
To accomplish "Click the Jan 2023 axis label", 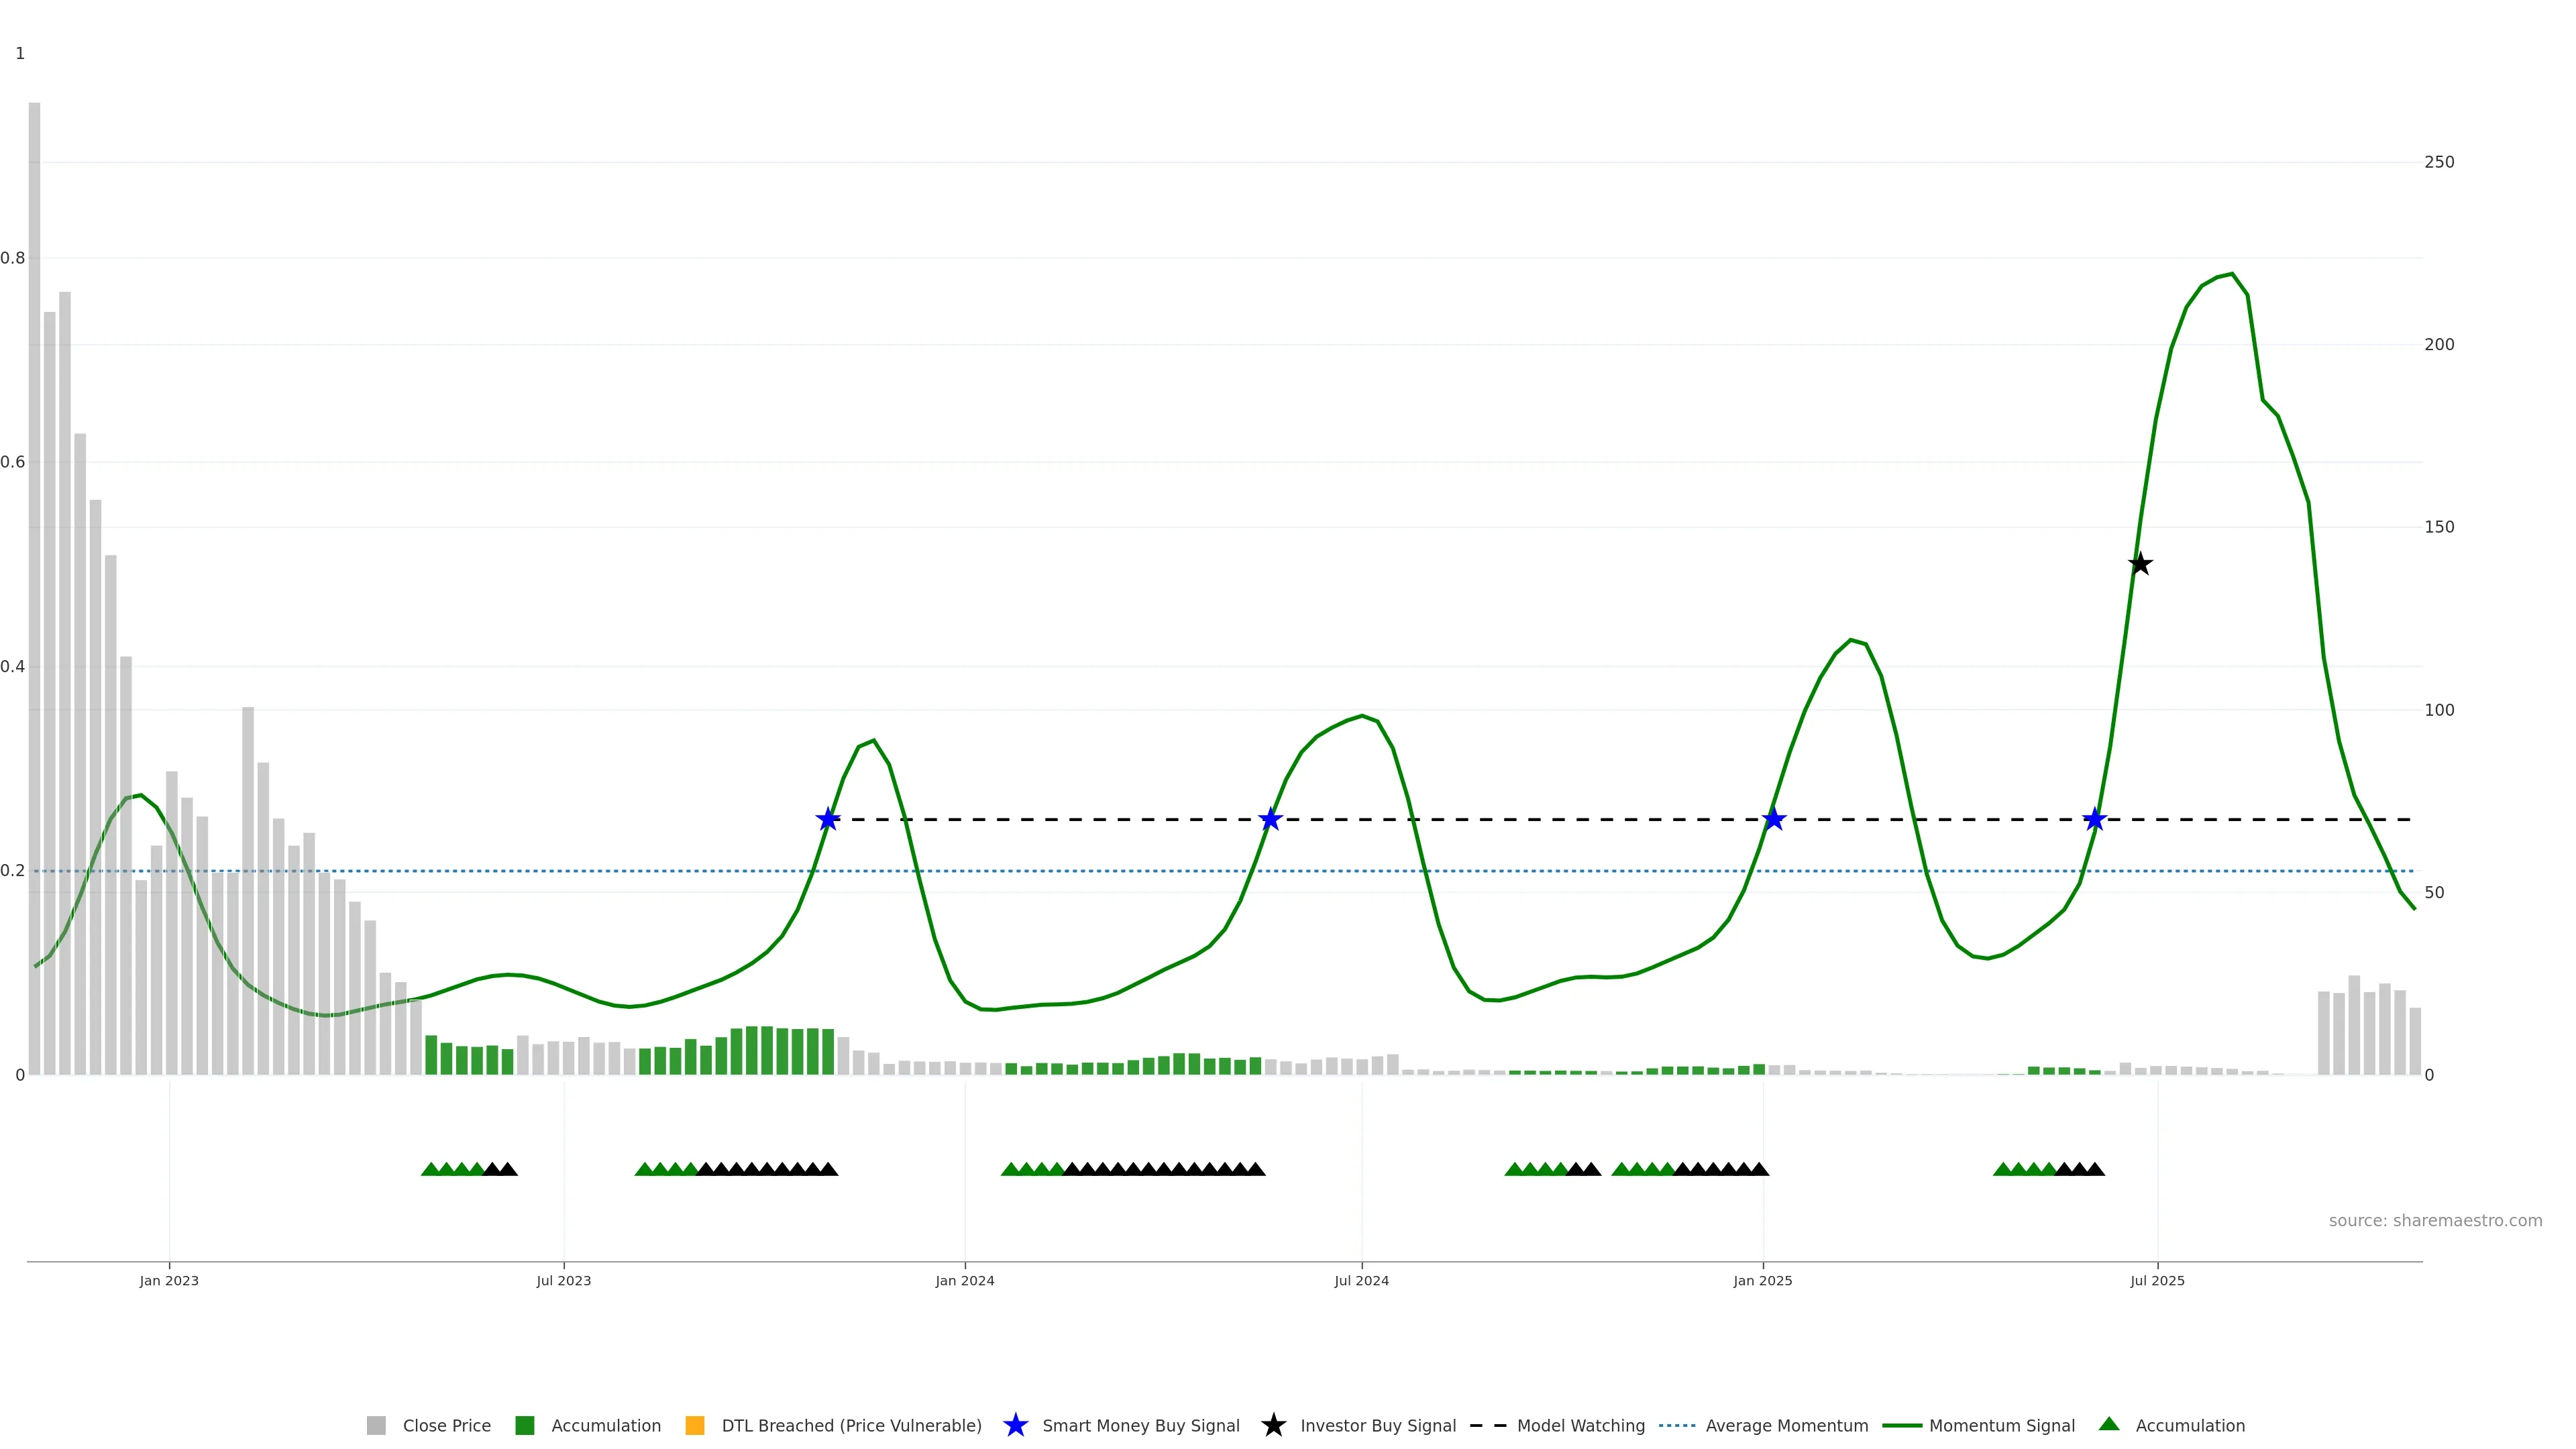I will (169, 1280).
